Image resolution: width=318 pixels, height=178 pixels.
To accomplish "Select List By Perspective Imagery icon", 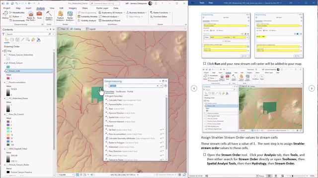I will tap(38, 40).
